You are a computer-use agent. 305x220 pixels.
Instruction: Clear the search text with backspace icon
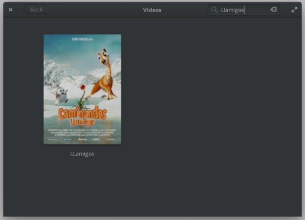click(x=273, y=9)
